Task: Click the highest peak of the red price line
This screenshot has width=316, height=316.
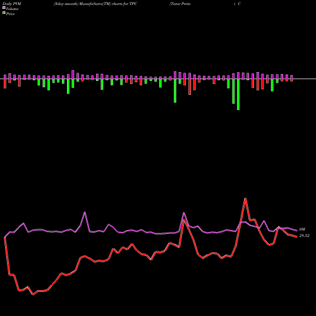Action: pos(245,198)
